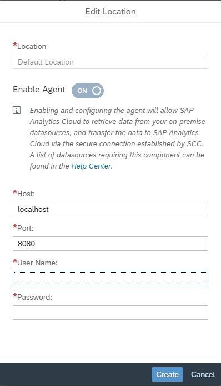
Task: Focus the empty Password field
Action: coord(110,313)
